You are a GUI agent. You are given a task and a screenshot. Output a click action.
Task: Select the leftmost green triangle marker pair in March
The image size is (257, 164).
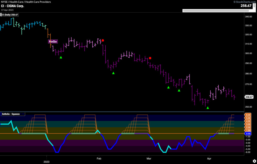click(168, 87)
